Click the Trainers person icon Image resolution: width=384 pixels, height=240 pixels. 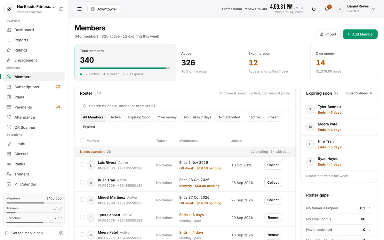coord(9,174)
